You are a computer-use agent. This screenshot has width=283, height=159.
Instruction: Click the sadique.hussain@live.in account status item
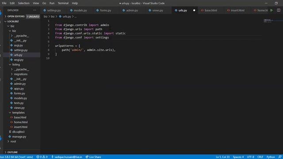click(67, 157)
